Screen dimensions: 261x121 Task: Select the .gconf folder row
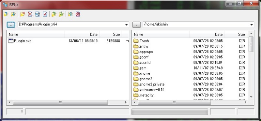[190, 57]
